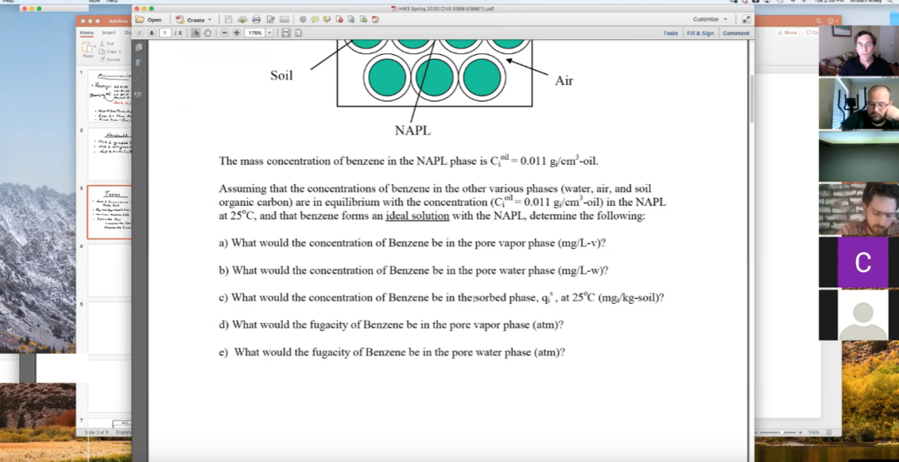Open the Paste options arrow
Viewport: 899px width, 462px height.
tap(95, 45)
